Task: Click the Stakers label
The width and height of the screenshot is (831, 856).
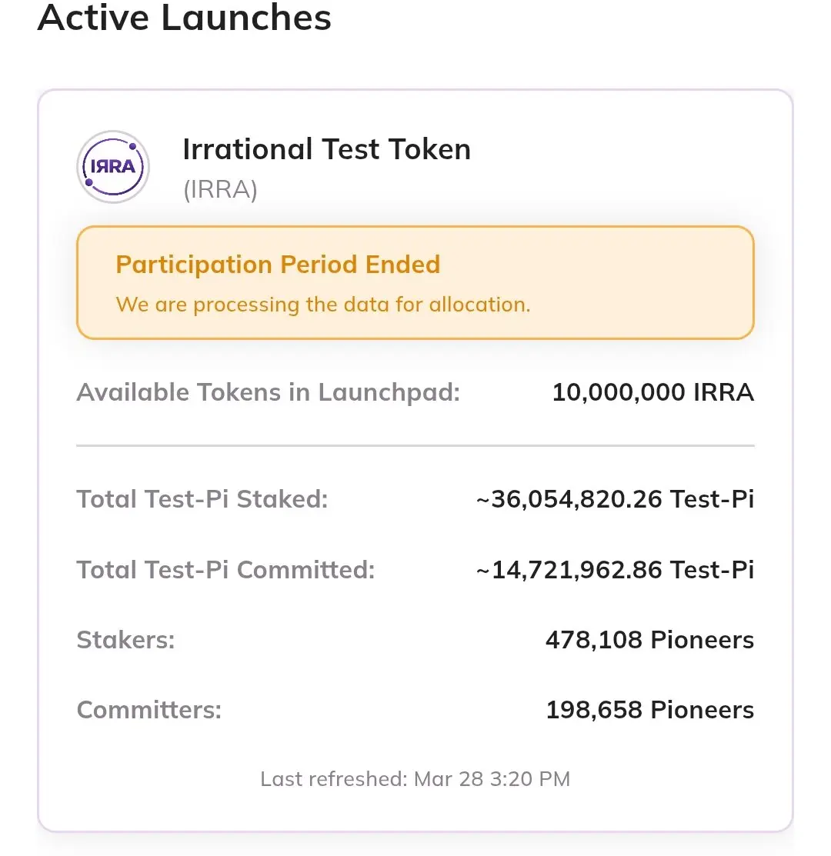Action: tap(126, 640)
